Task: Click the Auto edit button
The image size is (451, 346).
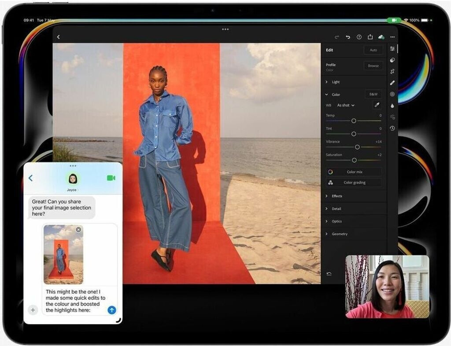Action: coord(373,50)
